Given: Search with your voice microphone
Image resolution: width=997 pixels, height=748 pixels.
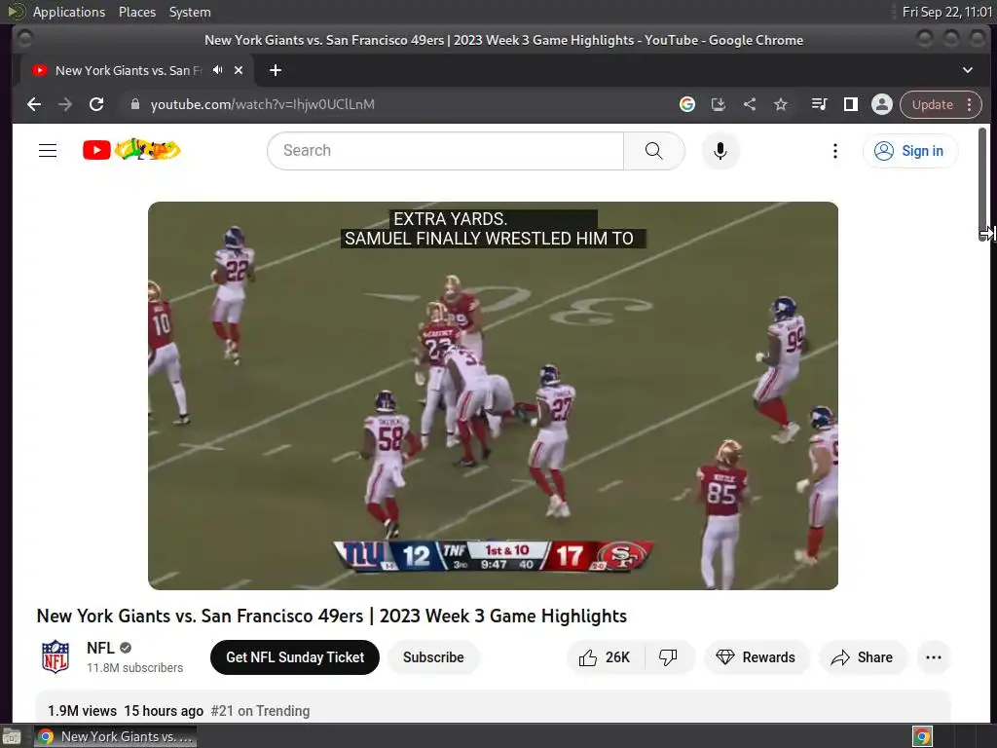Looking at the screenshot, I should (x=720, y=151).
